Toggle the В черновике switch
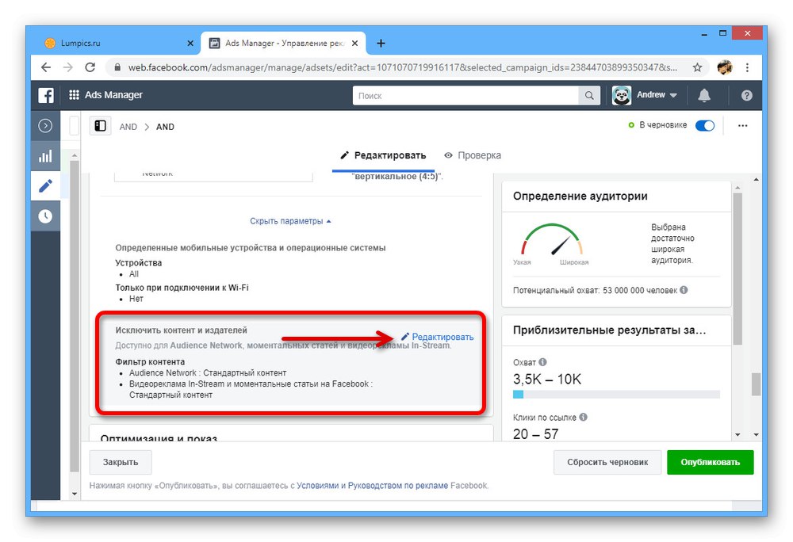The image size is (793, 542). 704,126
